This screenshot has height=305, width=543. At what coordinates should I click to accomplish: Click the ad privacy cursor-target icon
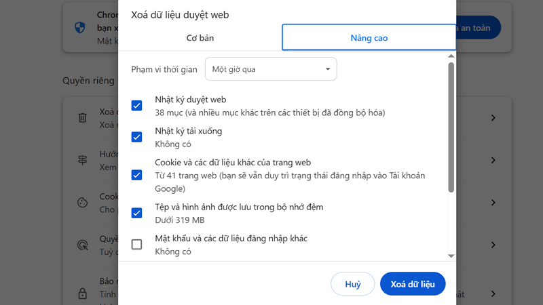(x=83, y=245)
